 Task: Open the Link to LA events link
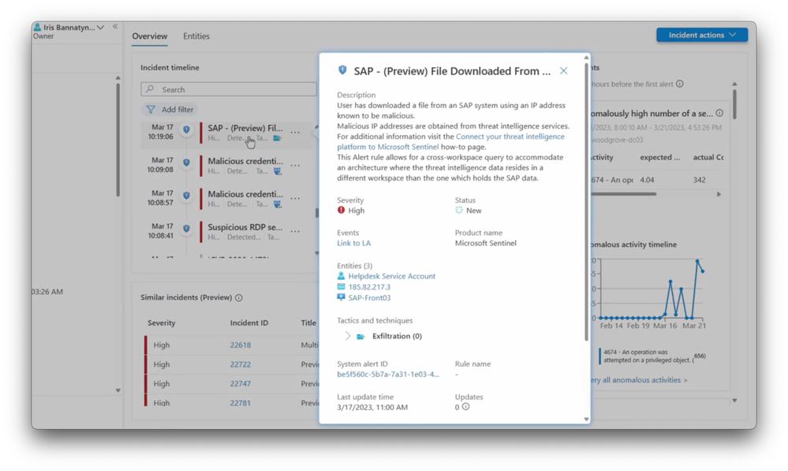click(354, 243)
